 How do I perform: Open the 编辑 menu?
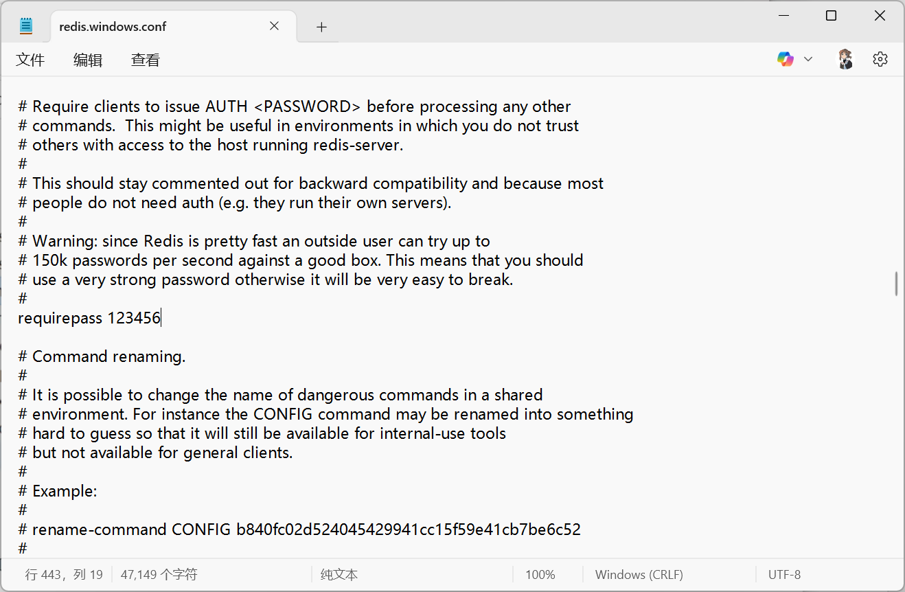click(x=88, y=60)
